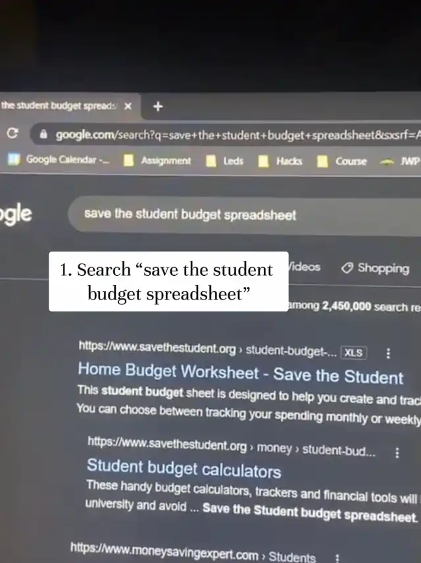Open the JWP bookmark
421x563 pixels.
pos(400,161)
